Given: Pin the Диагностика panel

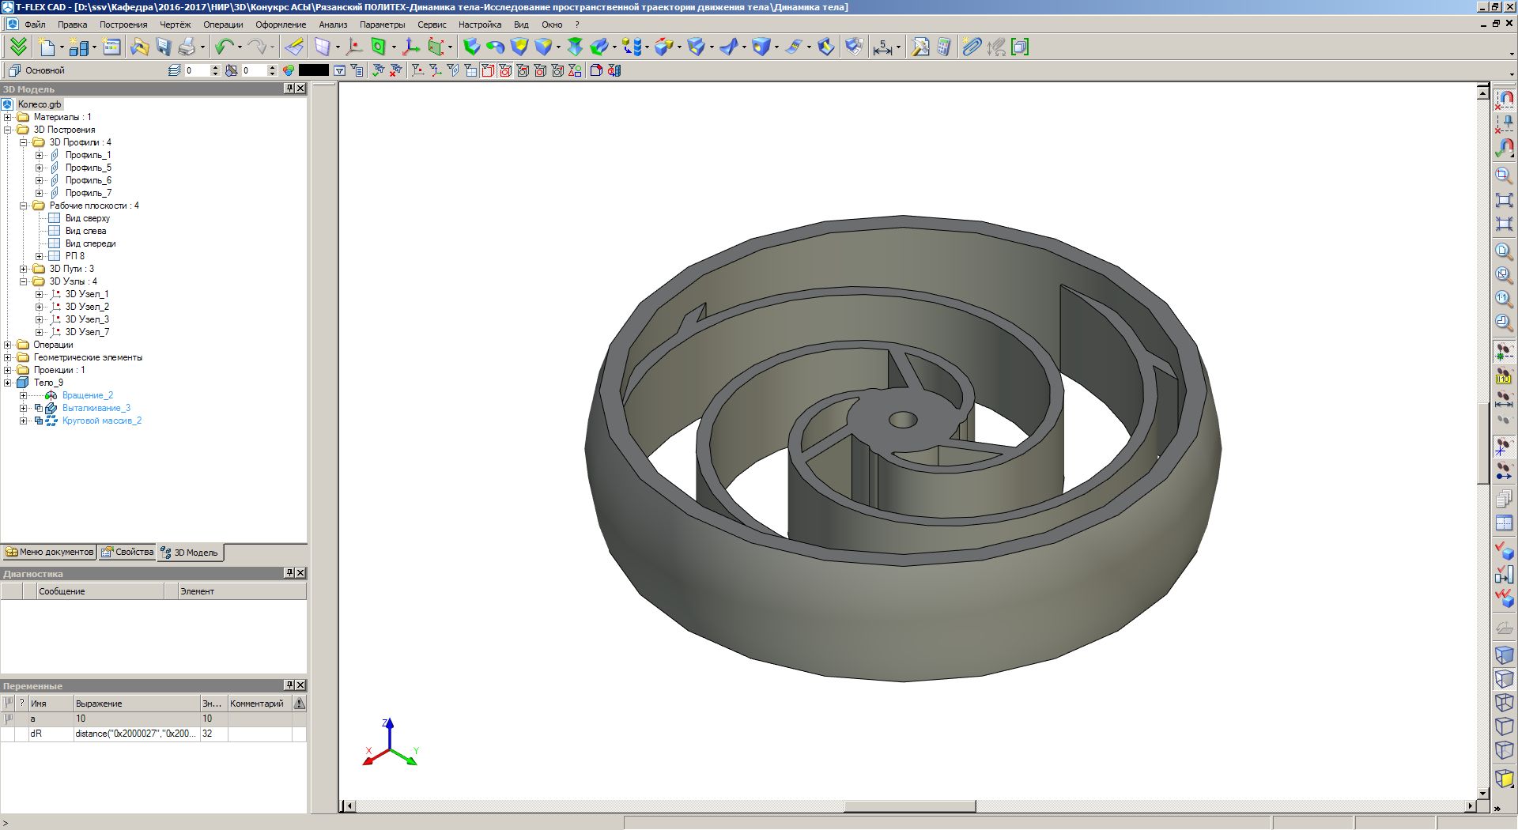Looking at the screenshot, I should (289, 573).
